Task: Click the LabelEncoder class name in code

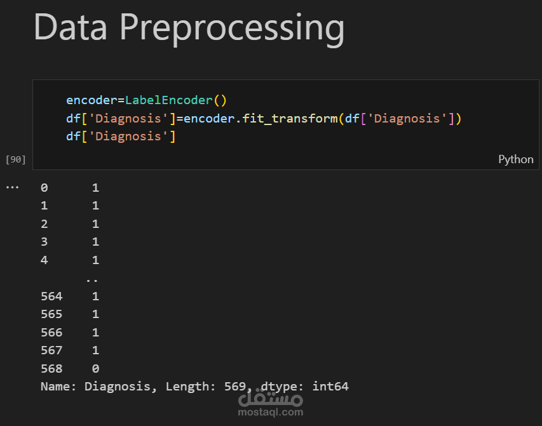Action: point(168,100)
